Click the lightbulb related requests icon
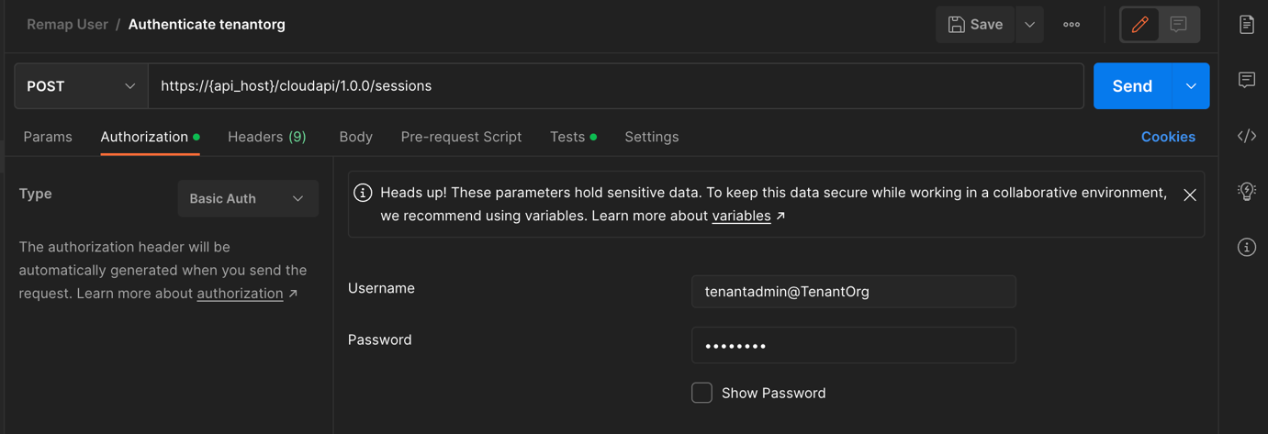Viewport: 1268px width, 434px height. pyautogui.click(x=1246, y=191)
